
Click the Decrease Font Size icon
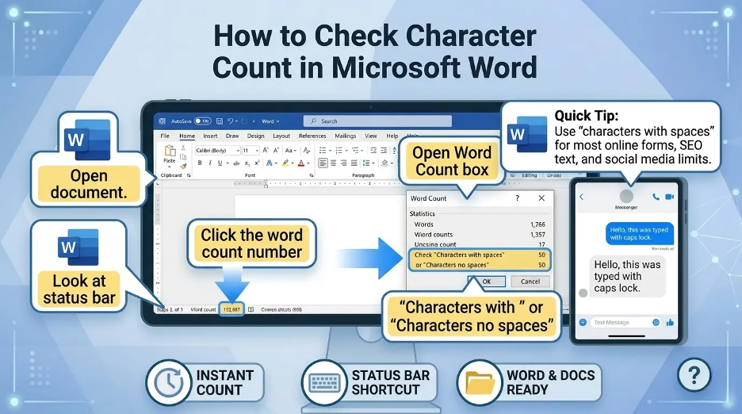[277, 150]
